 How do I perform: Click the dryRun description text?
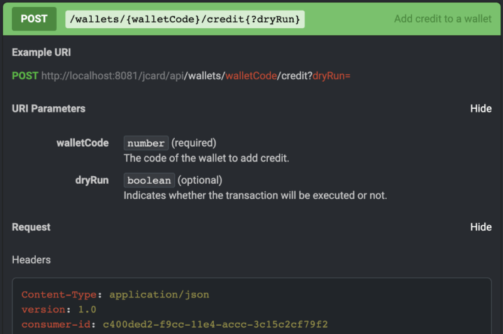click(255, 195)
